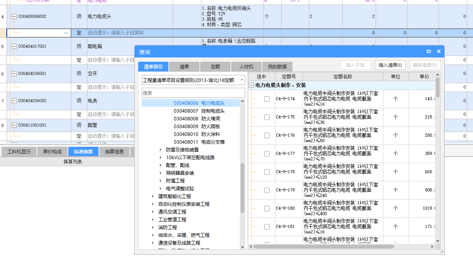The height and width of the screenshot is (259, 473).
Task: Open the 工料机显示 bottom tab
Action: [x=19, y=151]
